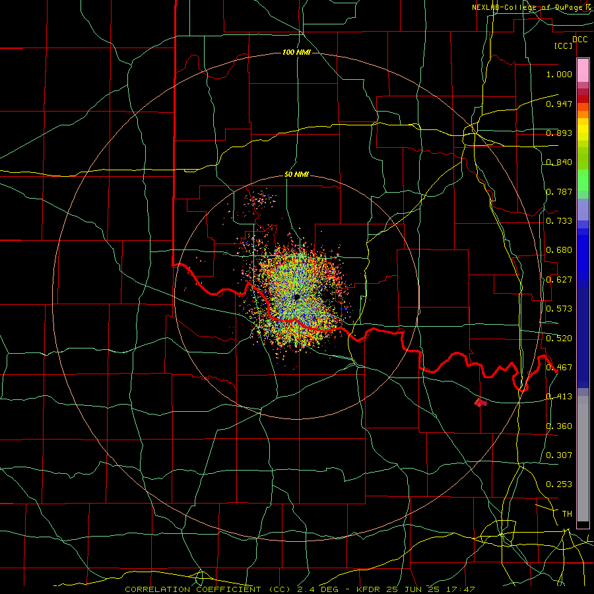Click the scattered echoes northwest of 50 NMI ring
The image size is (594, 594).
(x=259, y=200)
